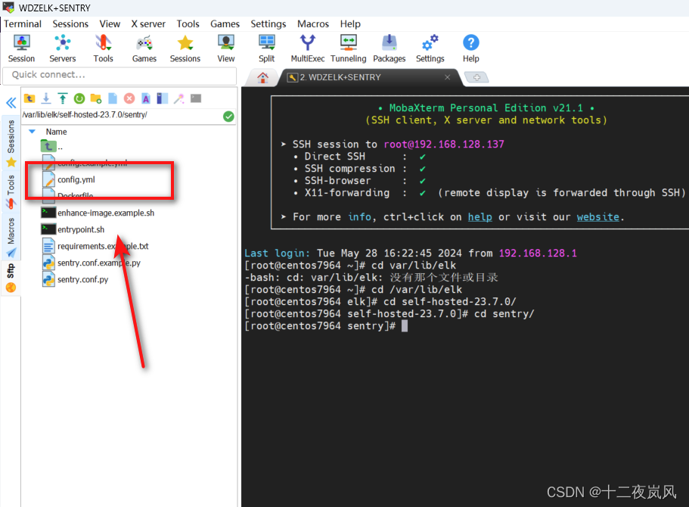Select the 2. WDZELK+SENTRY tab
The height and width of the screenshot is (507, 689).
(x=369, y=77)
